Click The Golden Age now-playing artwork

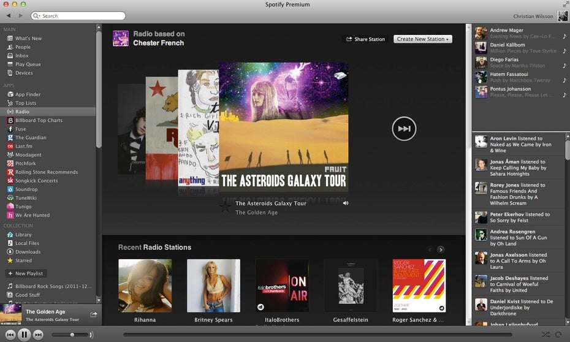11,314
